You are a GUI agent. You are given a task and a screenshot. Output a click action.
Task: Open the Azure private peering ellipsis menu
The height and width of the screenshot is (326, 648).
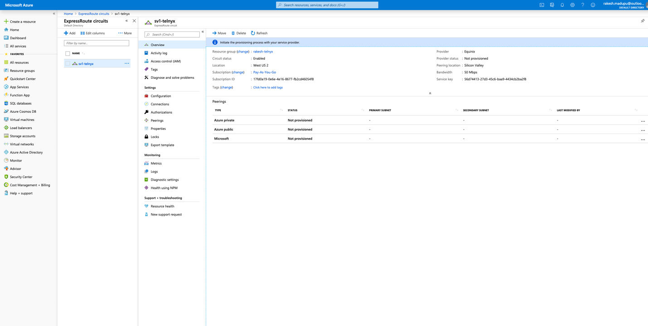[643, 121]
